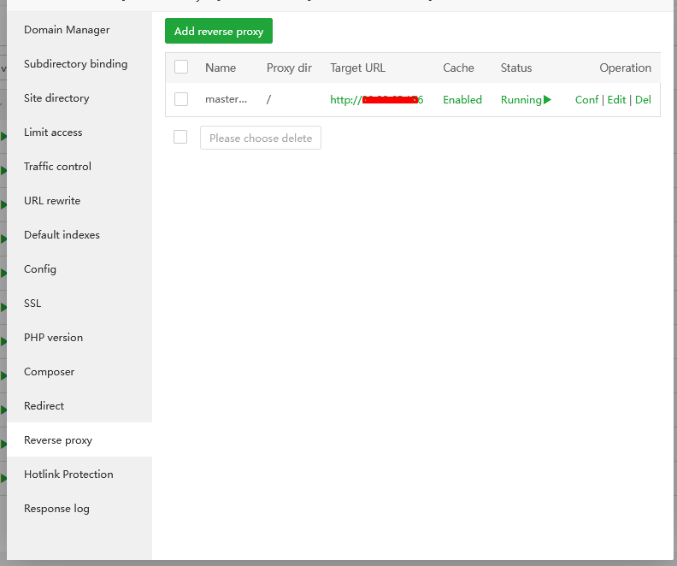Open the redacted Target URL link
Image resolution: width=677 pixels, height=566 pixels.
click(376, 100)
